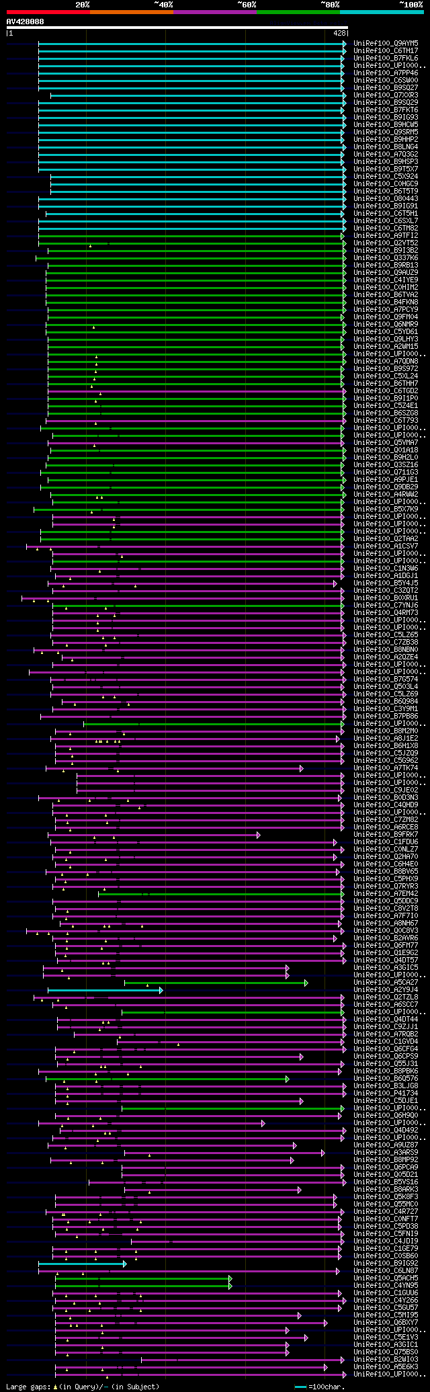
Task: Open the UniRef100_C1N3W6 hit
Action: coord(386,568)
